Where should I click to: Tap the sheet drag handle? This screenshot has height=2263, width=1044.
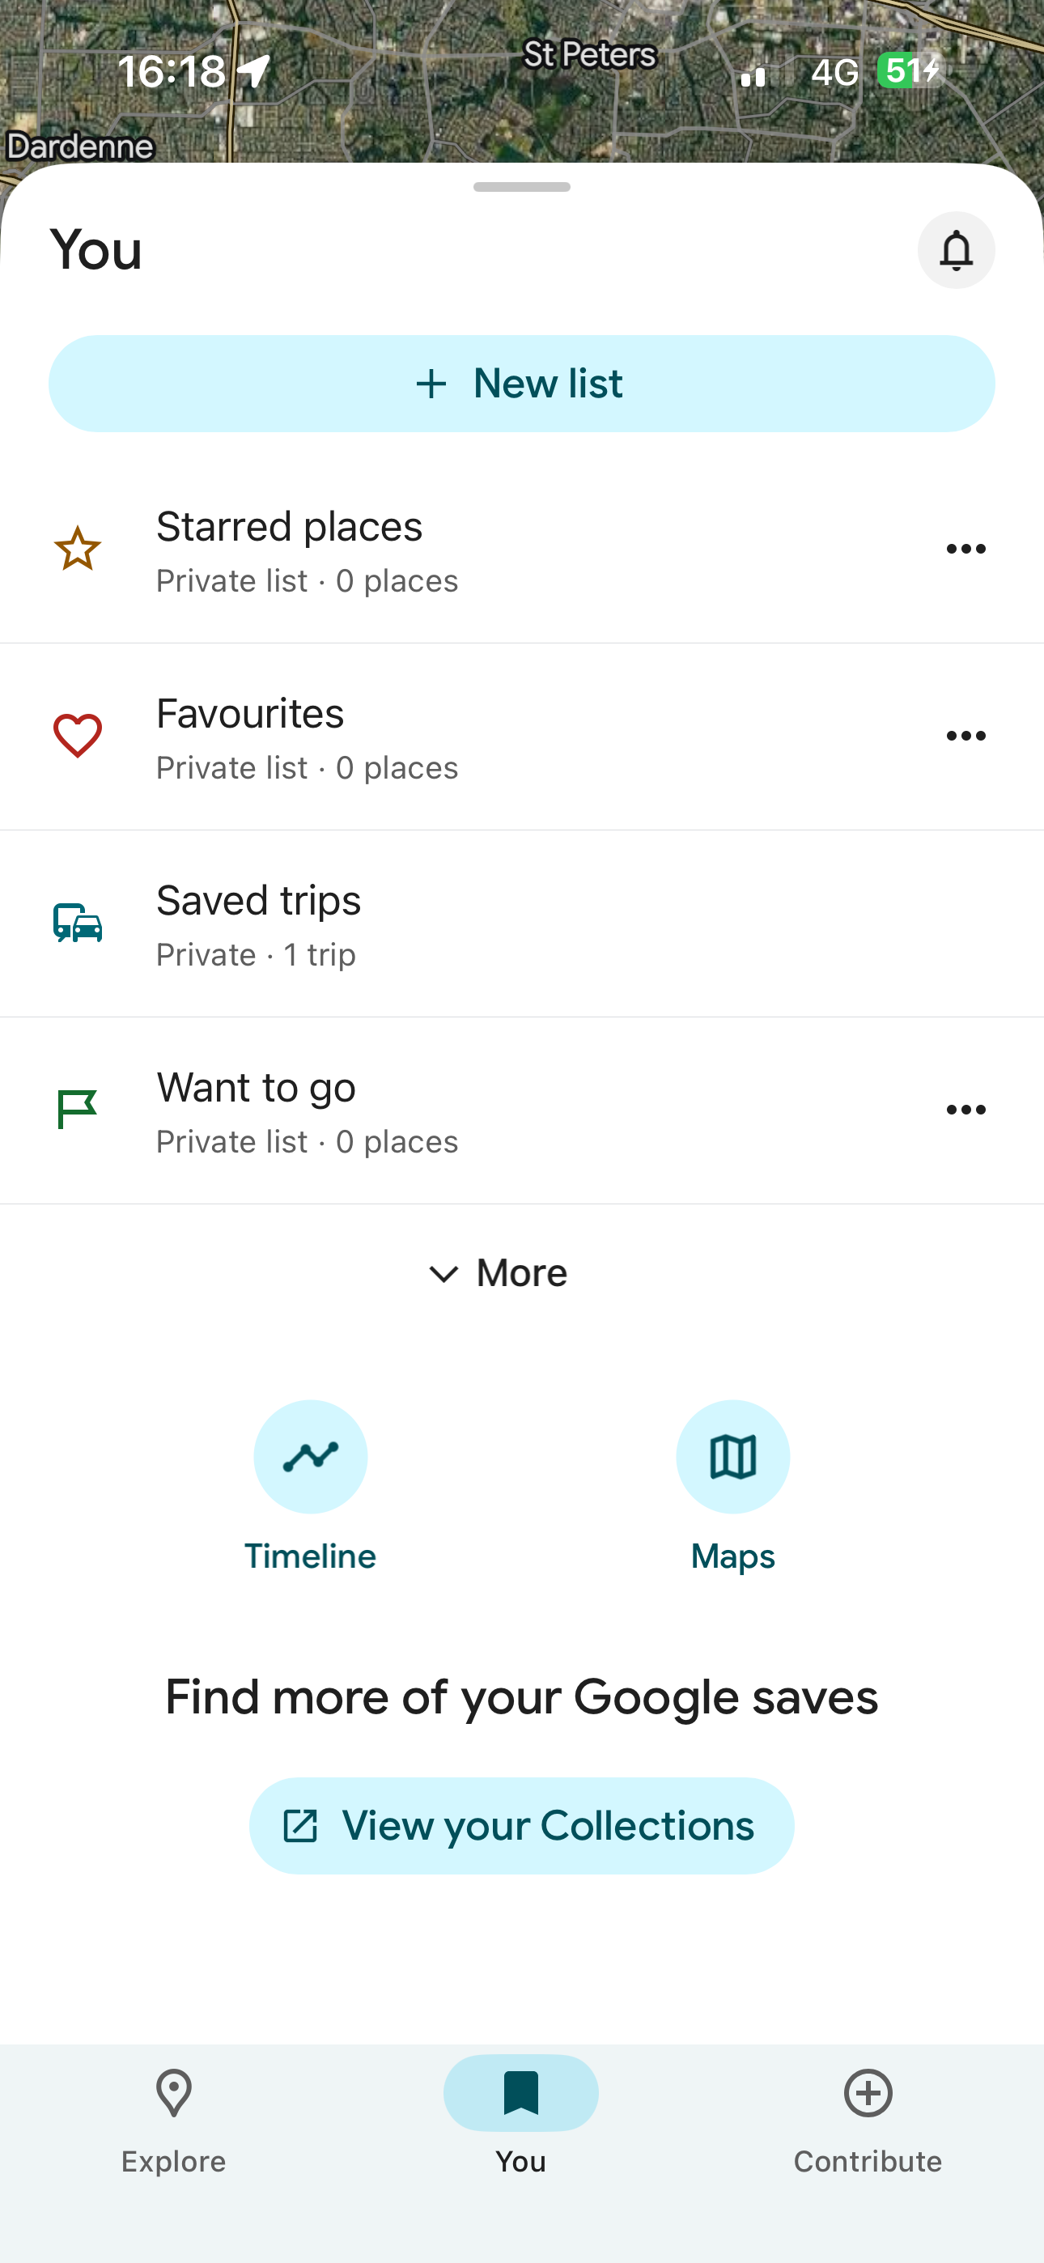click(x=522, y=187)
